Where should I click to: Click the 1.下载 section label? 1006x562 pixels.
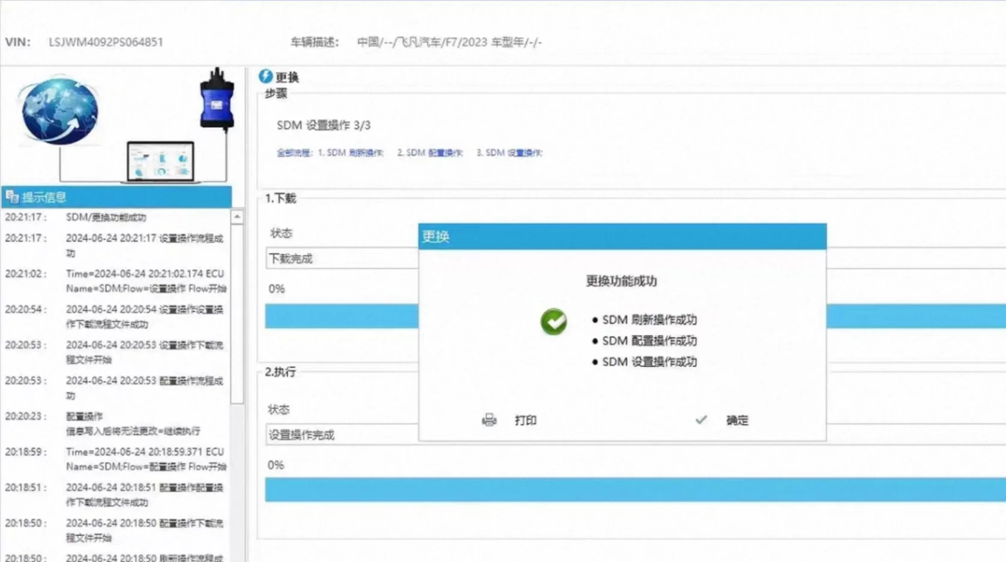click(280, 198)
